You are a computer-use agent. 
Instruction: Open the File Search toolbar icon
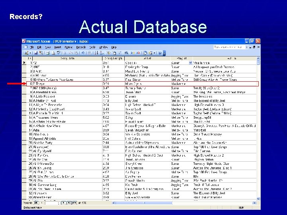coord(41,53)
